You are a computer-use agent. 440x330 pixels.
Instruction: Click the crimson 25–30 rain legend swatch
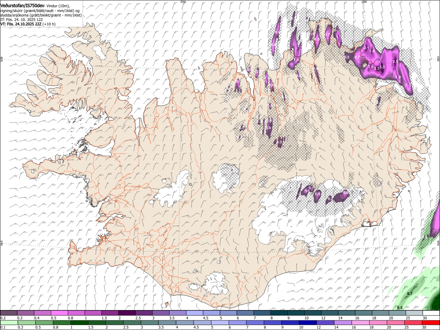pos(413,322)
